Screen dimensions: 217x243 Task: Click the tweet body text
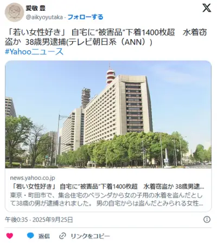point(106,37)
